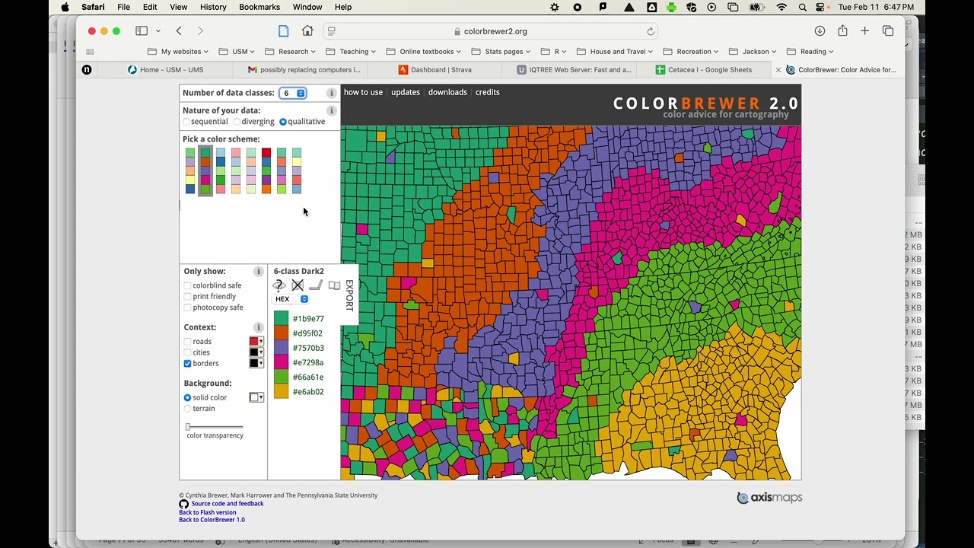This screenshot has height=548, width=974.
Task: Open the updates link
Action: (x=406, y=92)
